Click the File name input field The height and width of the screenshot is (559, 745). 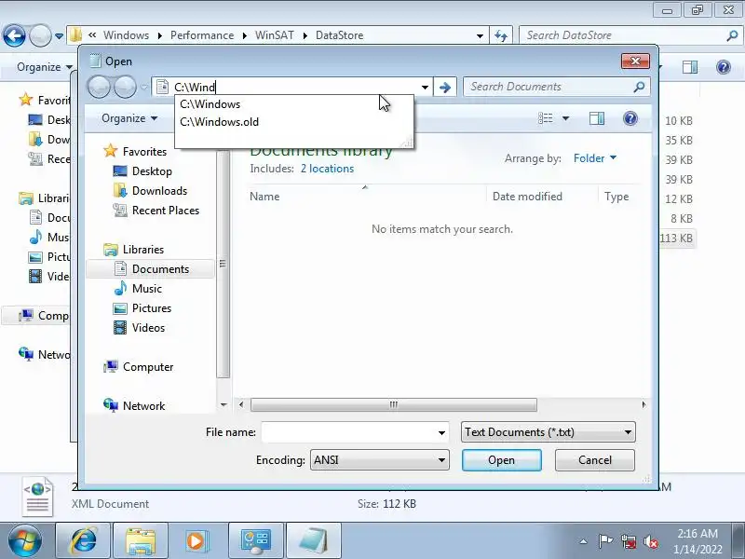click(348, 432)
